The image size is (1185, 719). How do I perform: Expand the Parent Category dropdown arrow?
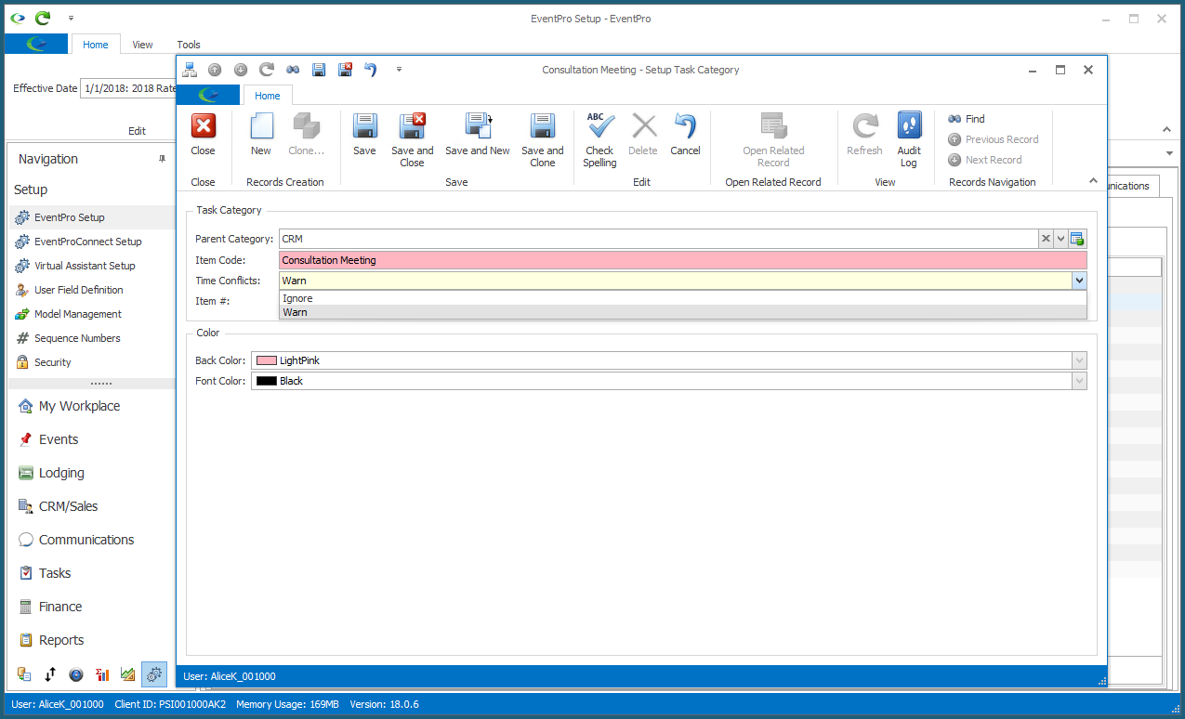coord(1061,239)
